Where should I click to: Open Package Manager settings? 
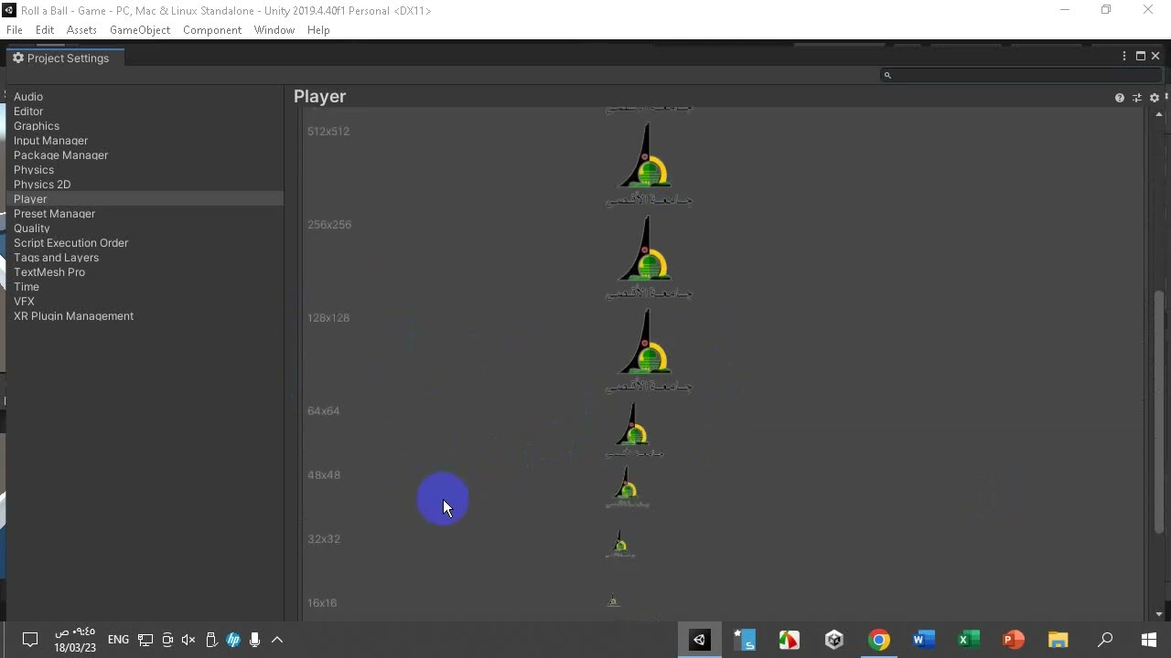[61, 155]
